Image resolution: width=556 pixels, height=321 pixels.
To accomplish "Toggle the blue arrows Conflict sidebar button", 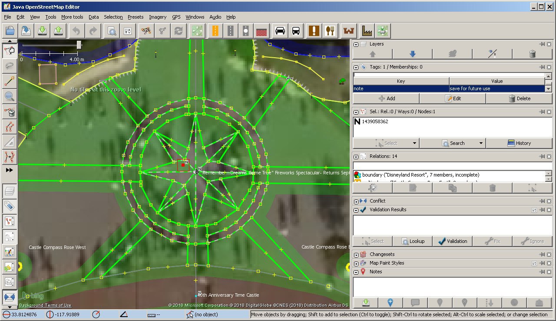I will 10,297.
